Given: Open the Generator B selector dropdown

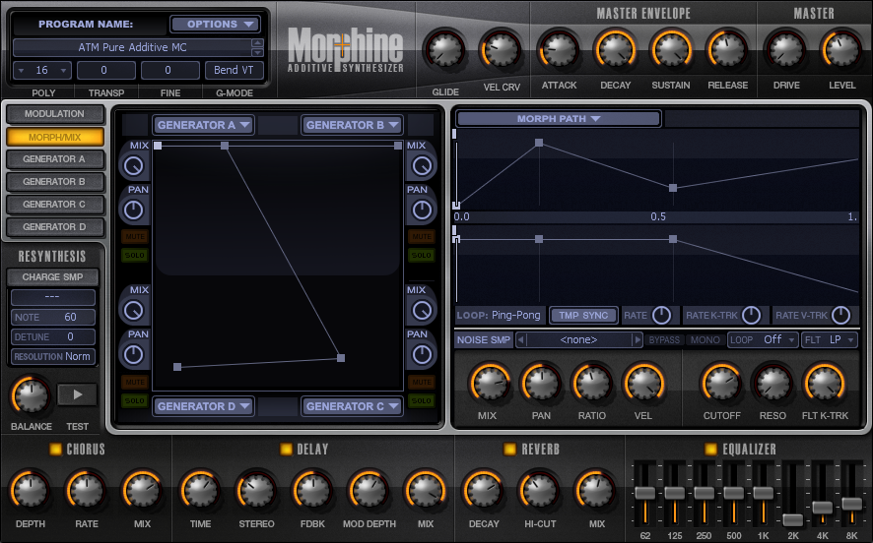Looking at the screenshot, I should (352, 125).
